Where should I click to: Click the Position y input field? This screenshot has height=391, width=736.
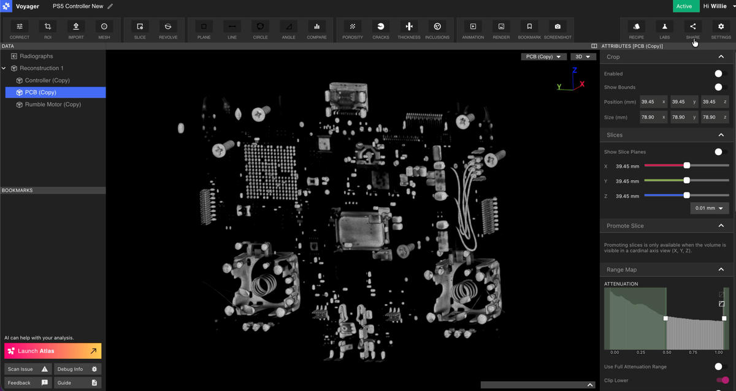point(684,102)
